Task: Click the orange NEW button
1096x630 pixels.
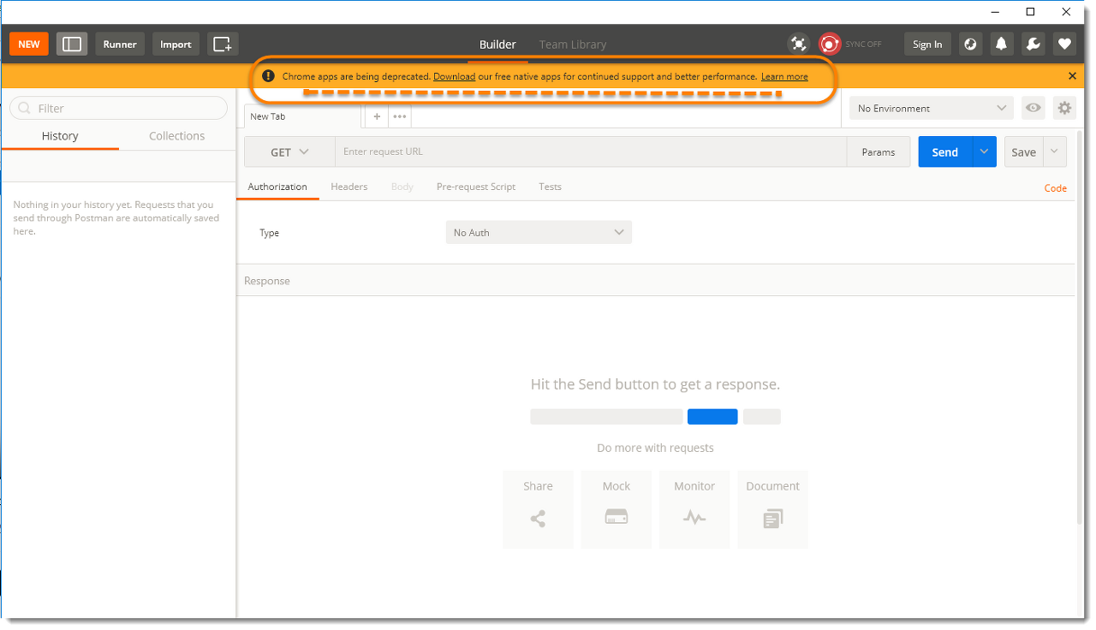Action: [x=29, y=45]
